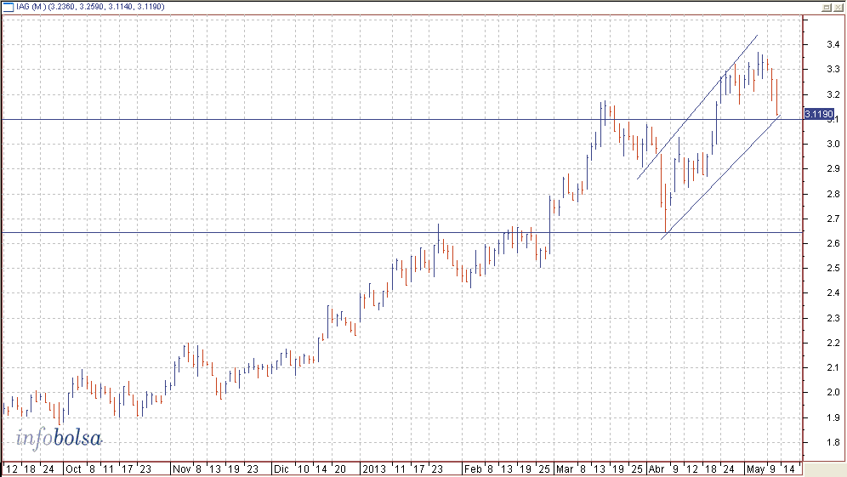The width and height of the screenshot is (847, 477).
Task: Click the 3.2 price axis label
Action: (x=833, y=94)
